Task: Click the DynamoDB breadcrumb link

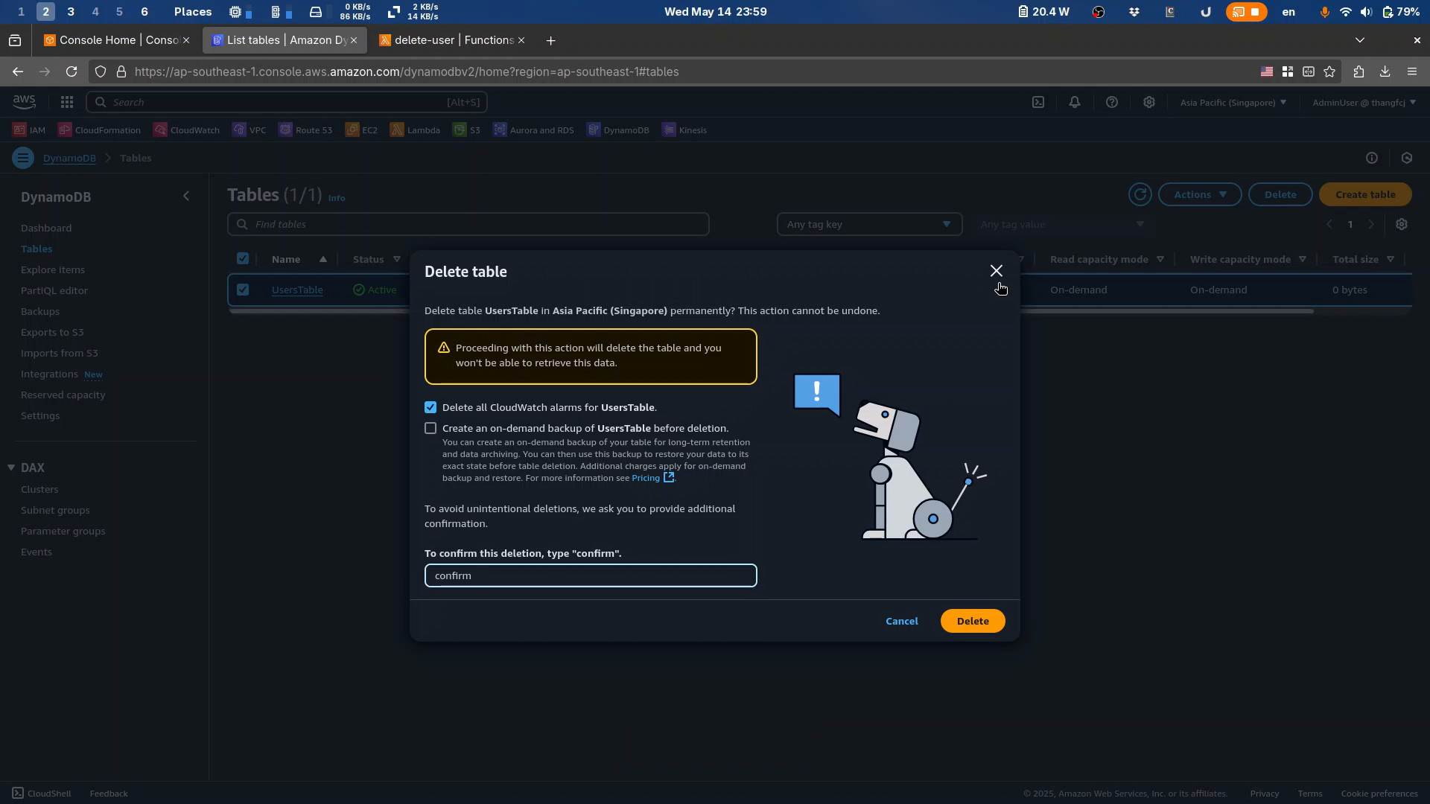Action: coord(69,158)
